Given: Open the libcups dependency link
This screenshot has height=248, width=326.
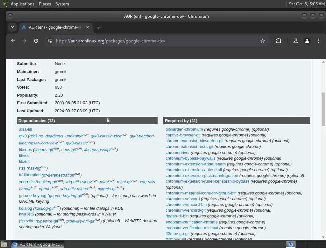Looking at the screenshot, I should tap(25, 150).
